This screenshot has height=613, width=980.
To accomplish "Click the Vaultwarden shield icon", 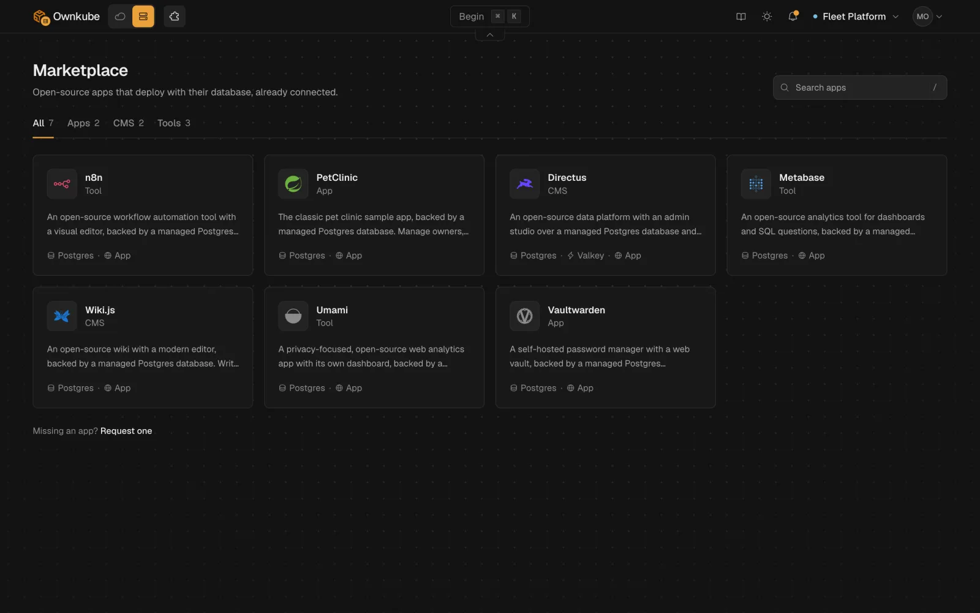I will 525,316.
